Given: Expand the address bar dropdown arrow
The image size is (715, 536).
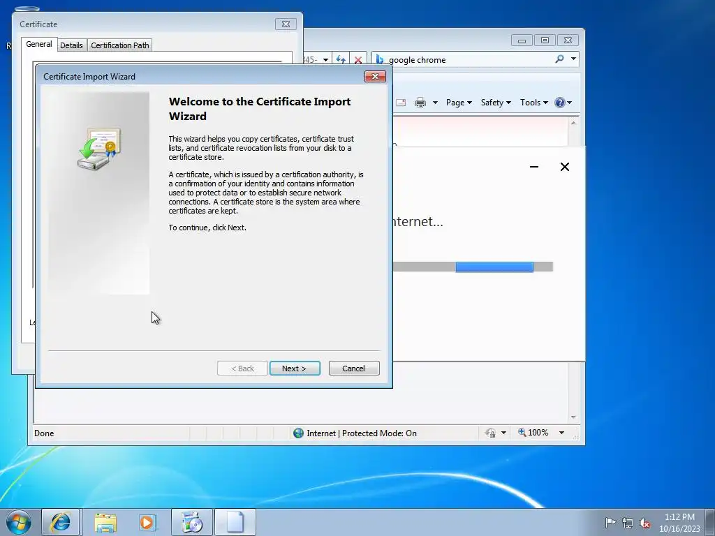Looking at the screenshot, I should click(325, 60).
